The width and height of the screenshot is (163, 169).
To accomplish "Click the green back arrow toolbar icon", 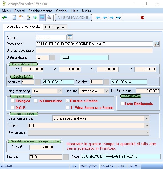I will [5, 17].
